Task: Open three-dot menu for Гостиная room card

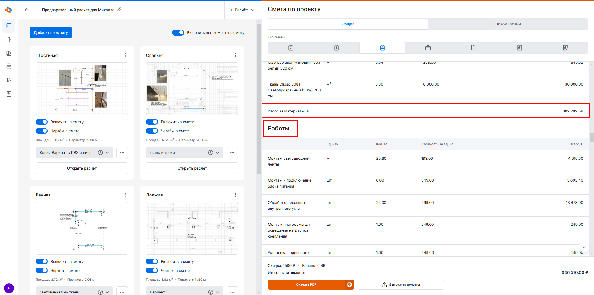Action: (x=125, y=55)
